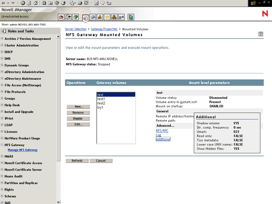Viewport: 272px width, 204px height.
Task: Click the Cancel button
Action: 101,160
